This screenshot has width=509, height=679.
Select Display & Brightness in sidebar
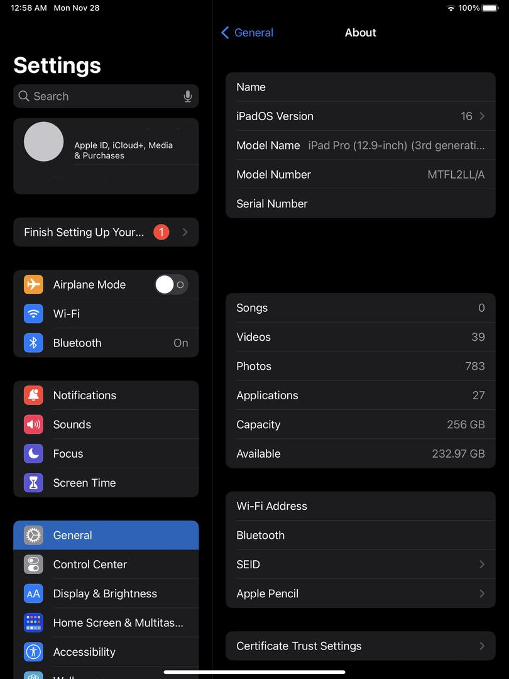click(105, 593)
